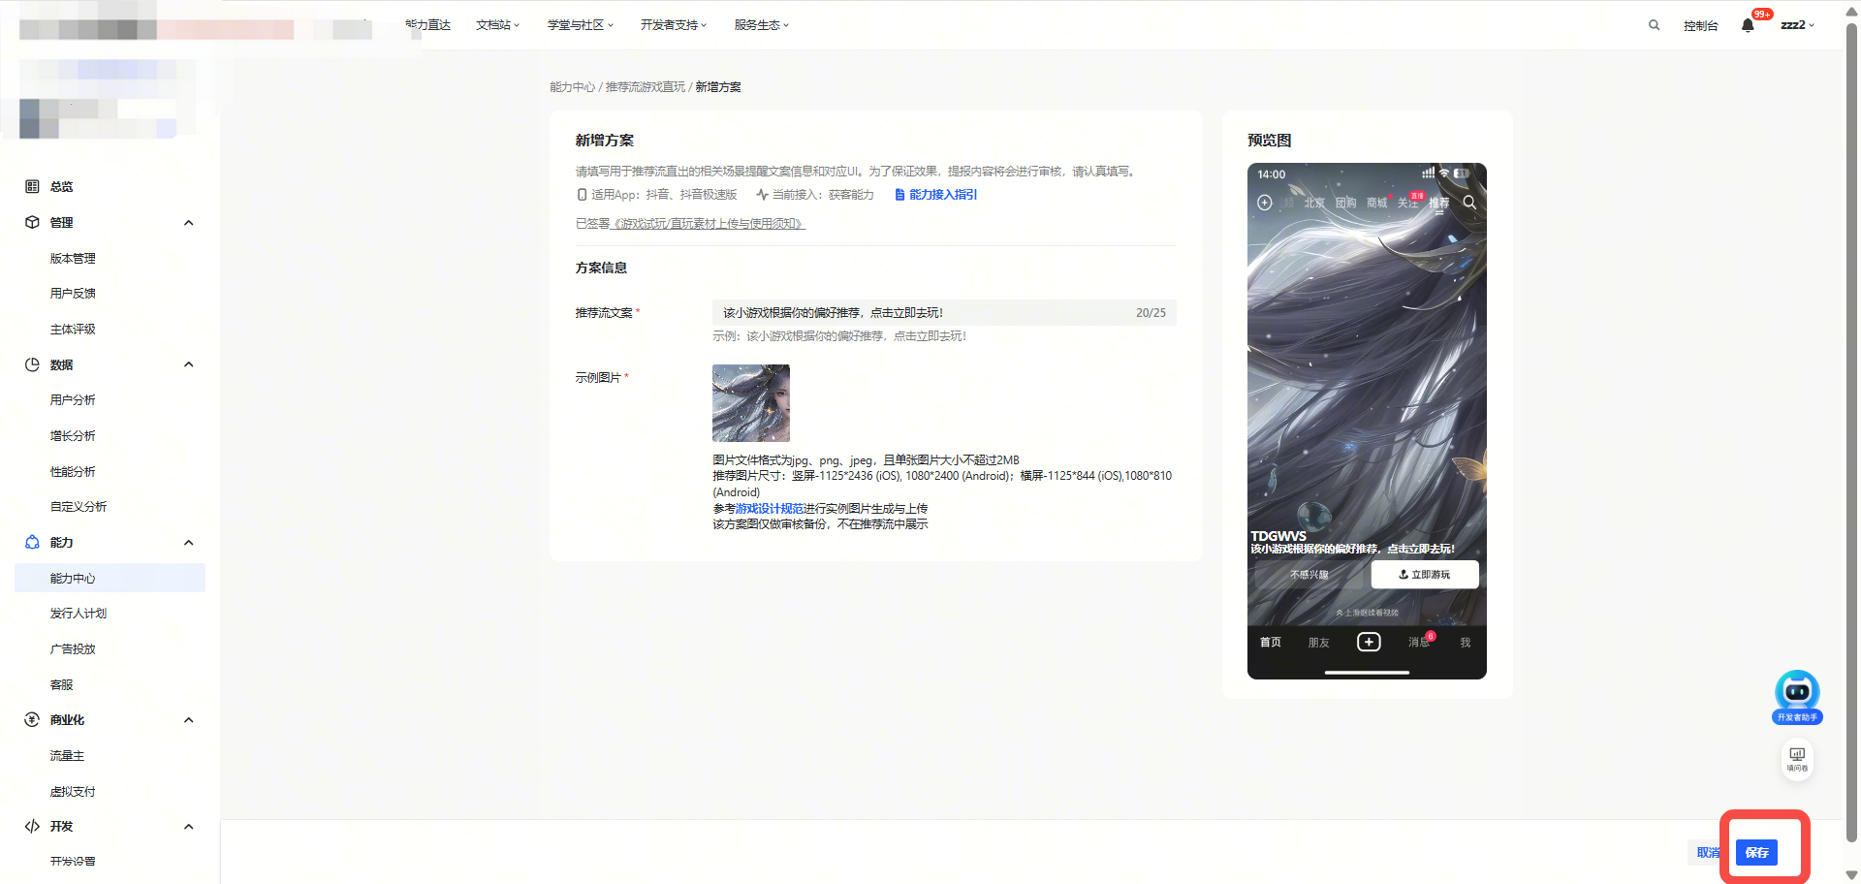Collapse the 数据 sidebar section
1861x884 pixels.
tap(189, 364)
